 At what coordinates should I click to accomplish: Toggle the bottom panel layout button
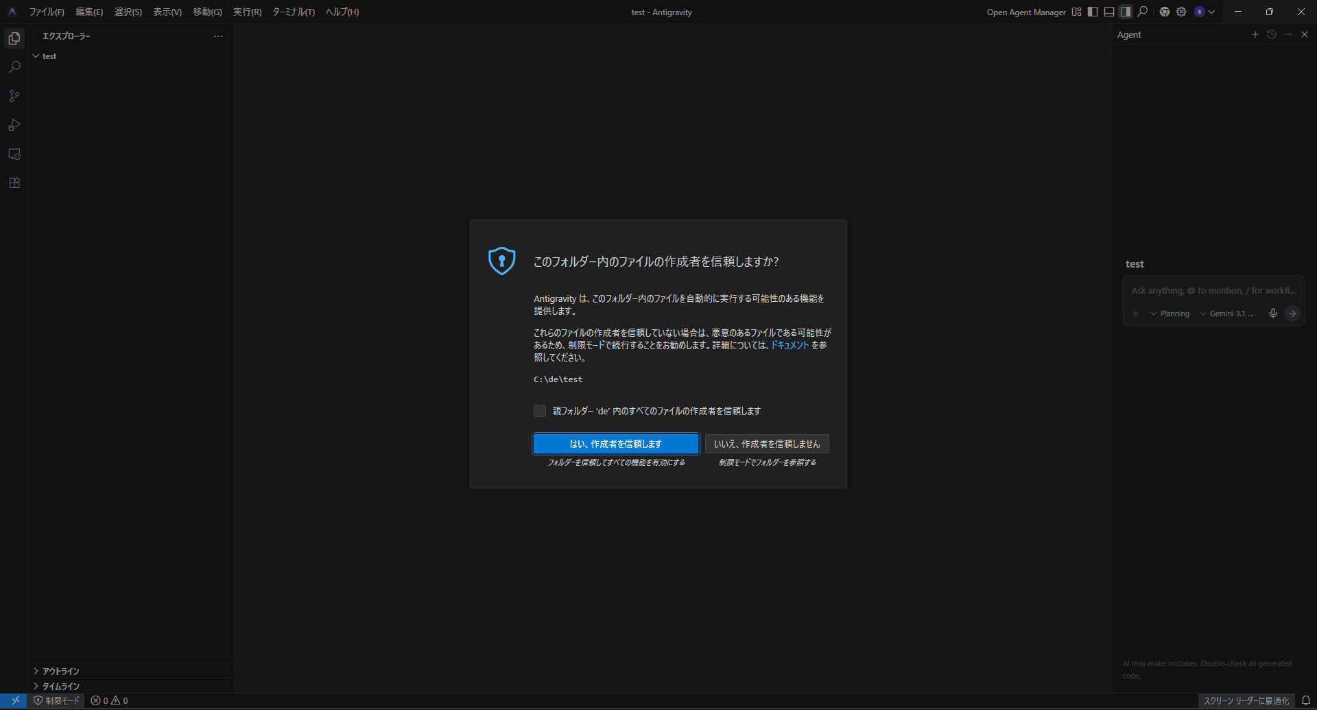(x=1109, y=12)
